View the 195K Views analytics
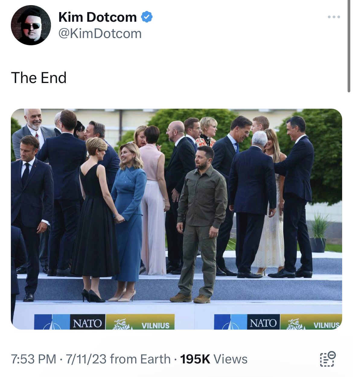The image size is (353, 377). tap(214, 359)
